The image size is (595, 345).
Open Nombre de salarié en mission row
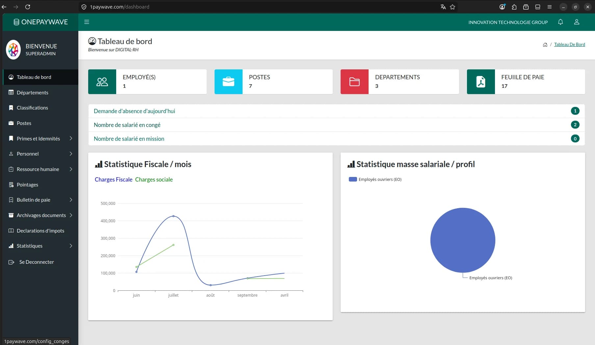[336, 139]
